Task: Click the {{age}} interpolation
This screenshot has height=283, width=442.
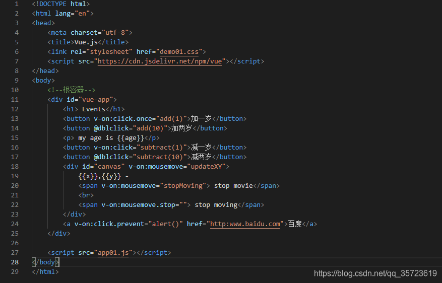Action: [x=131, y=137]
